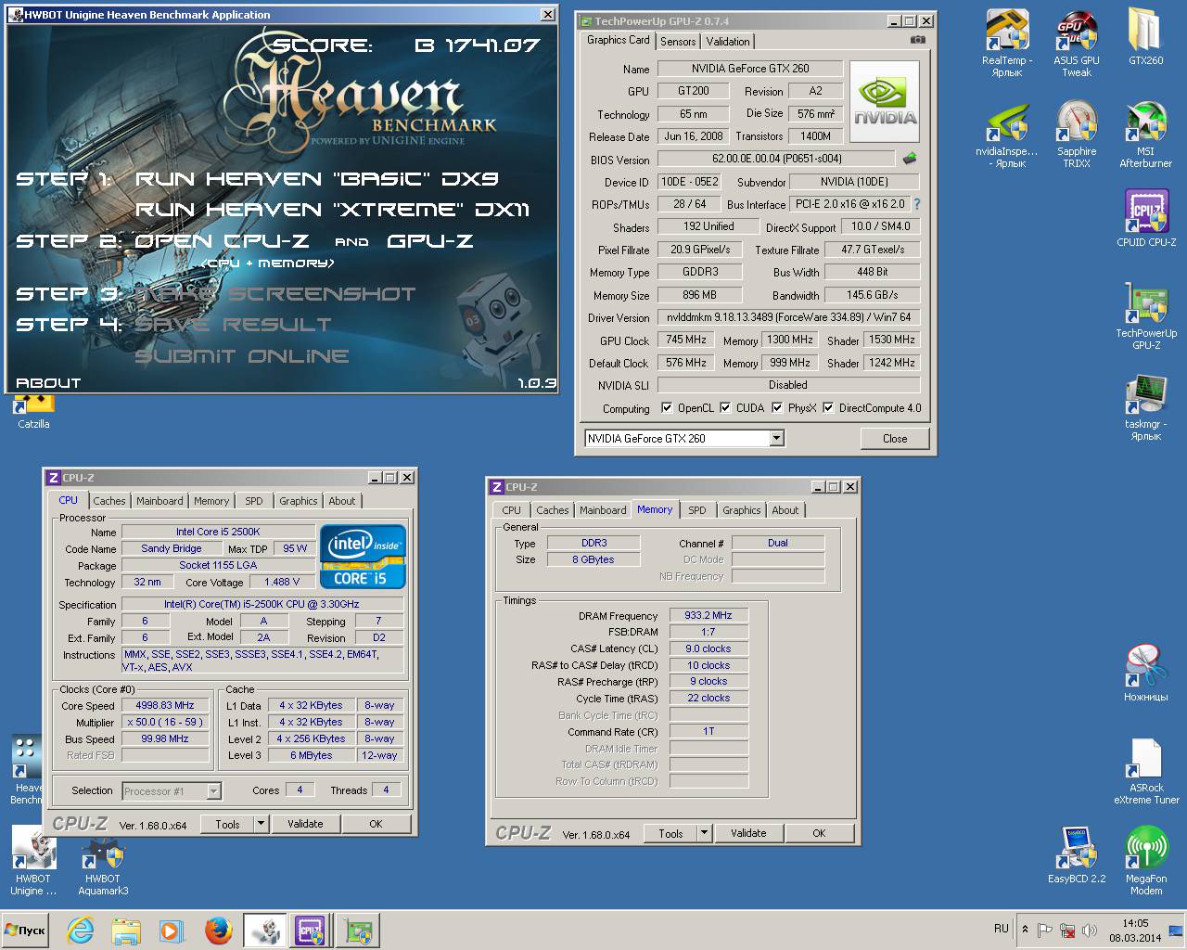Image resolution: width=1187 pixels, height=950 pixels.
Task: Expand the GPU selection dropdown in GPU-Z
Action: 776,438
